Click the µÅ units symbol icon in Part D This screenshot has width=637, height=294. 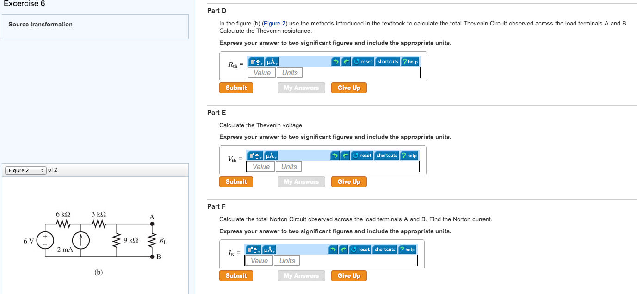click(272, 62)
